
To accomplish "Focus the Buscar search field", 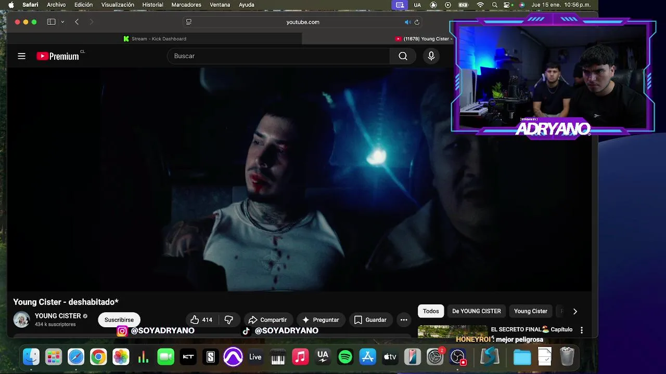I will point(278,56).
